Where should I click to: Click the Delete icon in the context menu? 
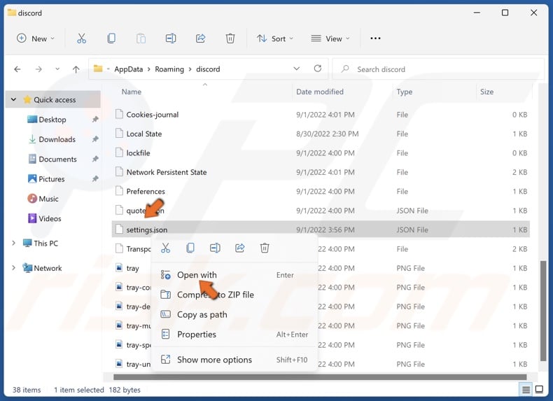[x=265, y=248]
